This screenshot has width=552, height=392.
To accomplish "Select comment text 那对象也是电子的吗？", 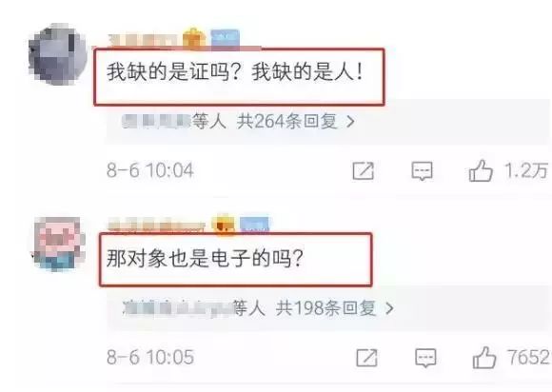I will (205, 258).
